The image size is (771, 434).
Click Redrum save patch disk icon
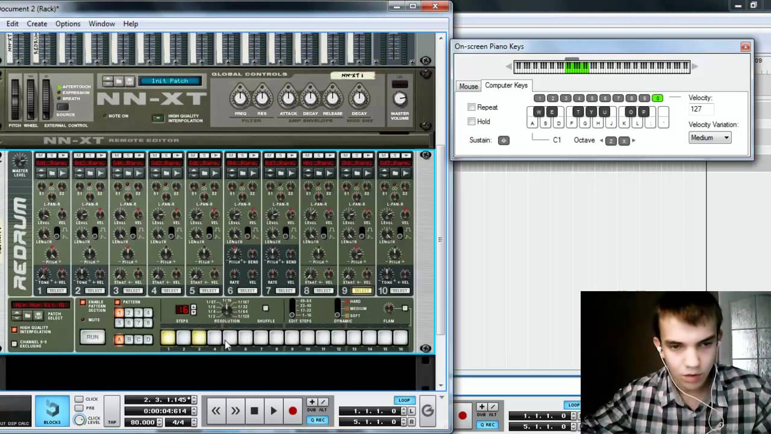point(37,316)
